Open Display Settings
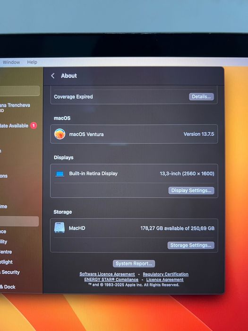The width and height of the screenshot is (248, 331). pos(191,191)
